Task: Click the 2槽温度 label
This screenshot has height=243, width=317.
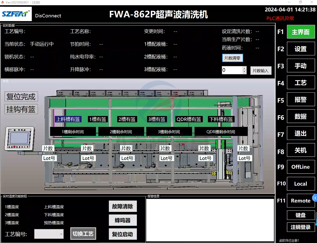Action: (12, 215)
